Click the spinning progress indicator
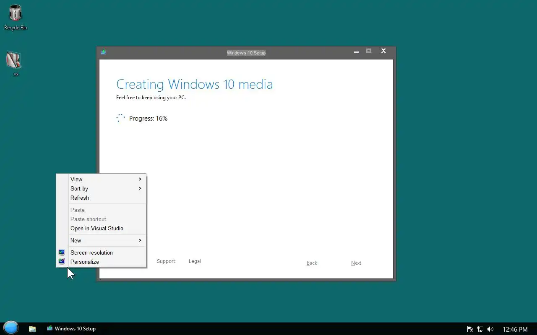Screen dimensions: 537x335 coord(120,118)
